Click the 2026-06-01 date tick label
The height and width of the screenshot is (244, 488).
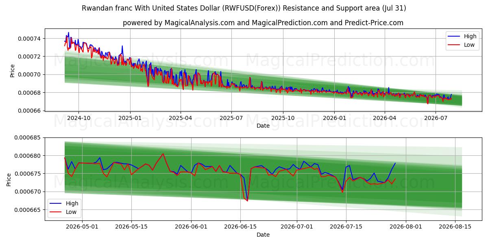[191, 227]
